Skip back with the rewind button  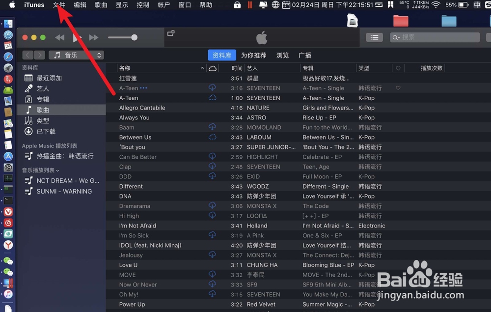coord(60,38)
